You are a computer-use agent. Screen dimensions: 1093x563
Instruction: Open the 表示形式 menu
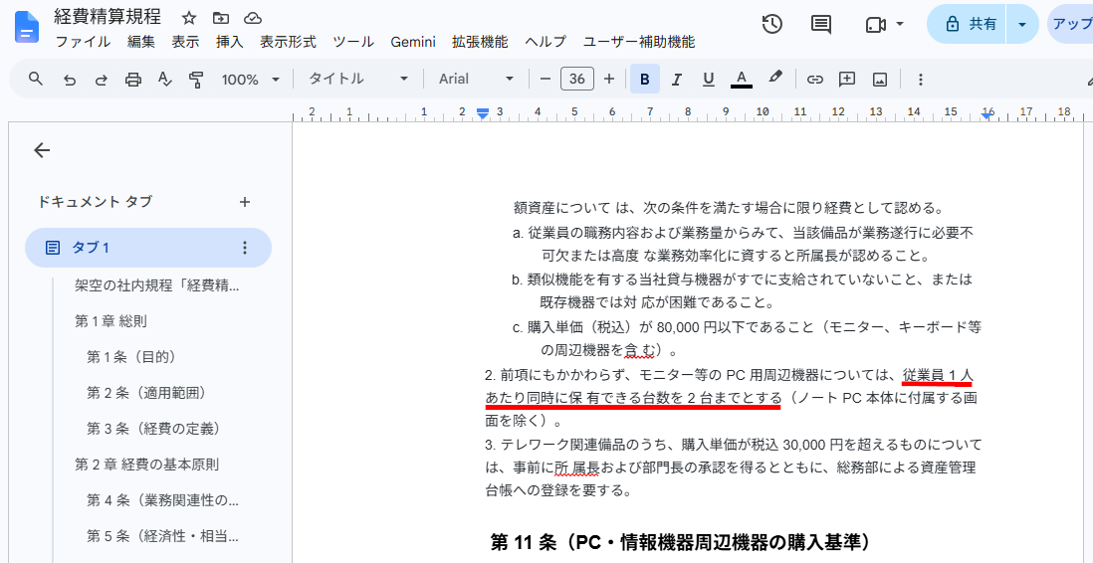pyautogui.click(x=288, y=42)
